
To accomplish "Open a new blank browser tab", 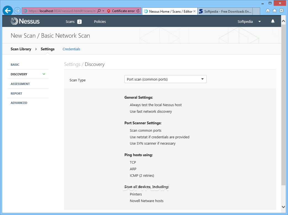I will pyautogui.click(x=256, y=11).
